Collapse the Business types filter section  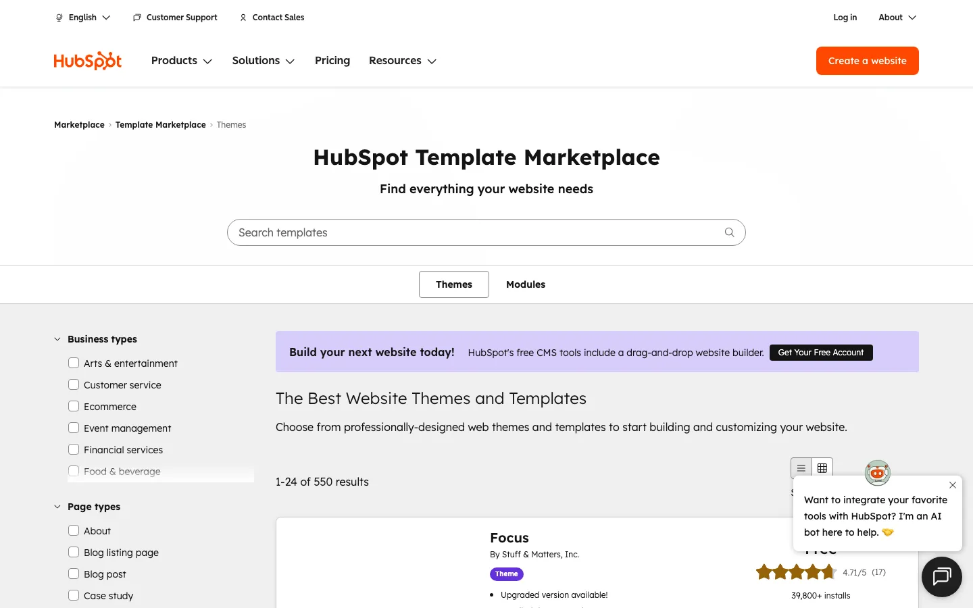coord(95,339)
